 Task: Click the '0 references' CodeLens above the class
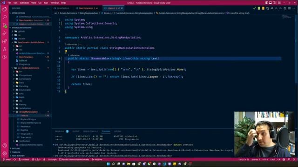pyautogui.click(x=71, y=45)
